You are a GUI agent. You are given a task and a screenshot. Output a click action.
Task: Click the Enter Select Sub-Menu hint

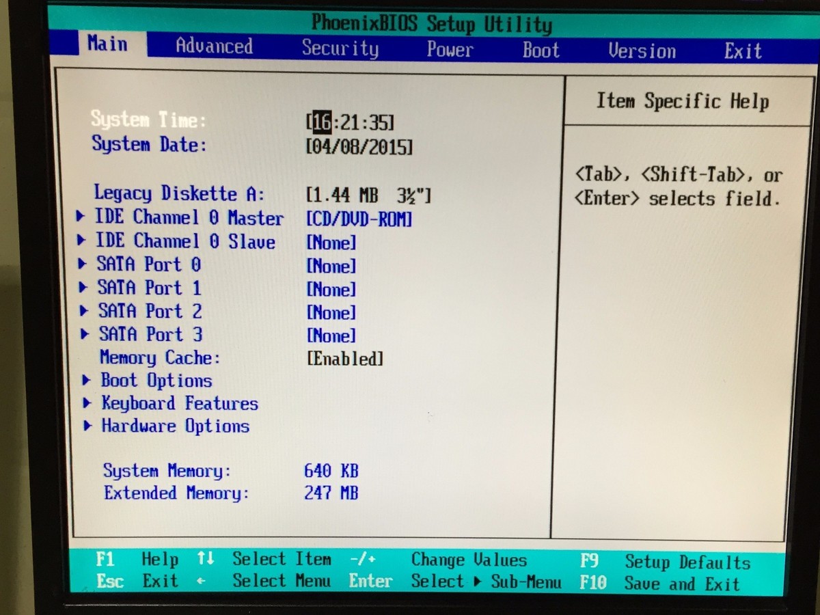[455, 582]
